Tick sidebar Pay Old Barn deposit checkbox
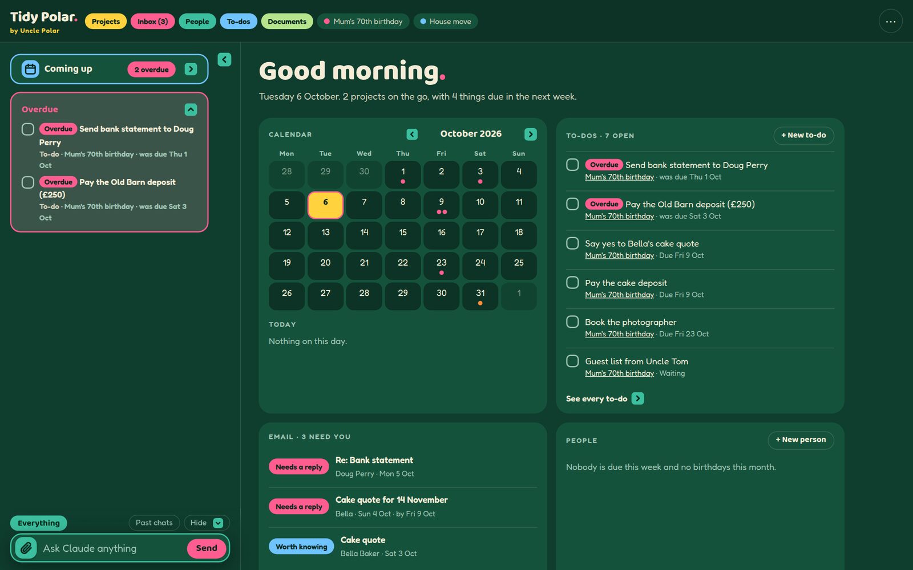 [28, 182]
